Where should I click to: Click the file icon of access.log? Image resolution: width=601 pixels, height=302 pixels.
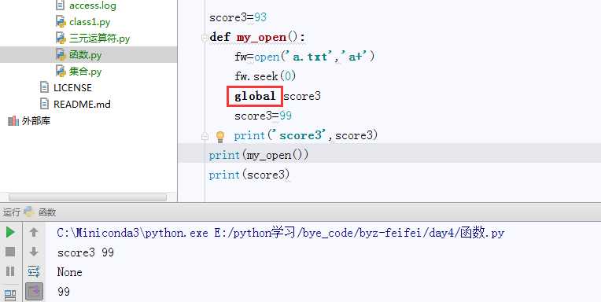[x=60, y=5]
